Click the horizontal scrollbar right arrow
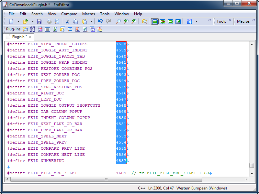259x194 pixels. pos(246,179)
